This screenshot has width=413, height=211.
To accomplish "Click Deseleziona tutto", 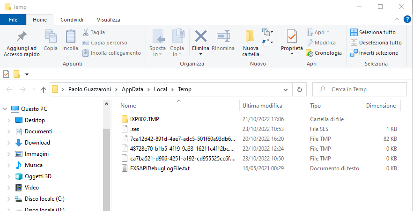I will 376,43.
